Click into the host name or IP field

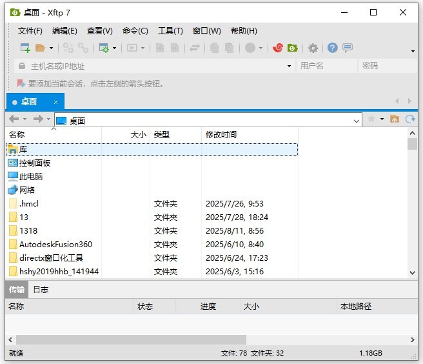pos(155,66)
